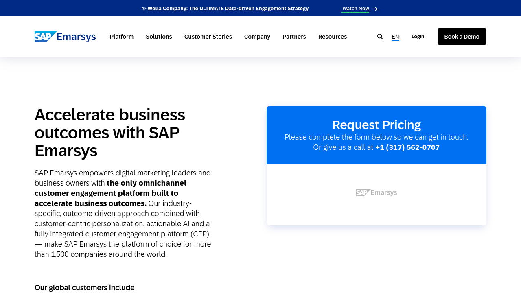Viewport: 521px width, 293px height.
Task: Follow the Watch Now link
Action: point(355,9)
